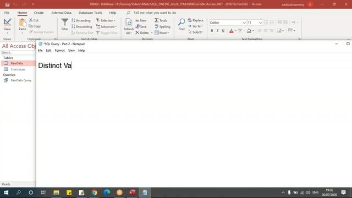
Task: Open Sticky Notes from taskbar
Action: pyautogui.click(x=69, y=193)
